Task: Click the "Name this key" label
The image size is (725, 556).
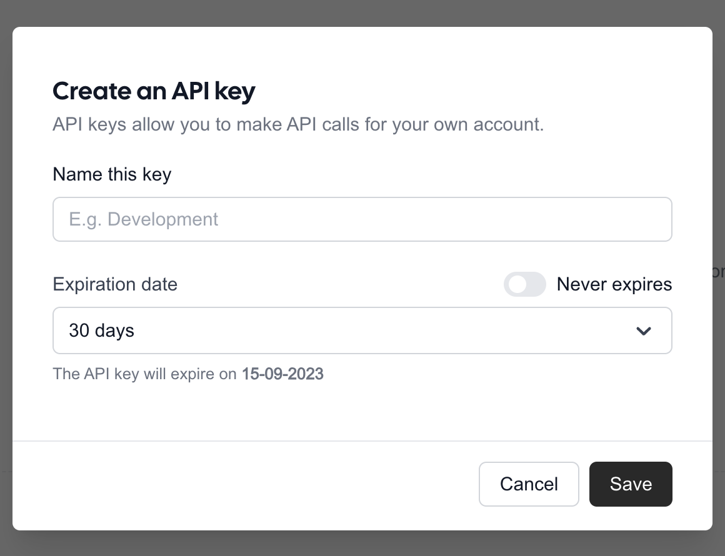Action: tap(112, 174)
